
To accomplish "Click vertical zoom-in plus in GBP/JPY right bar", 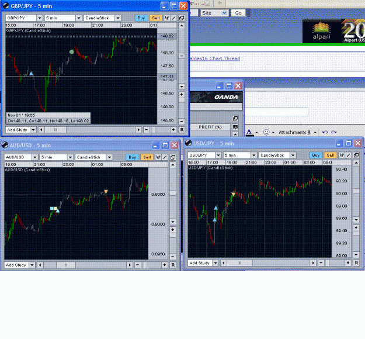I will click(x=182, y=95).
